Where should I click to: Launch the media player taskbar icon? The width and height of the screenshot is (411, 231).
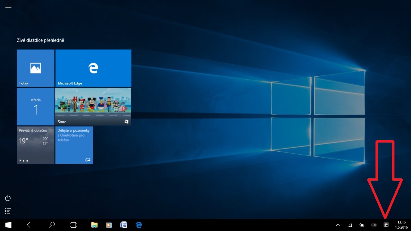109,225
